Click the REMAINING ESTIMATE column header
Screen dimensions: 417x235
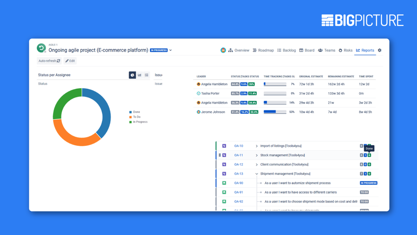[x=341, y=77]
